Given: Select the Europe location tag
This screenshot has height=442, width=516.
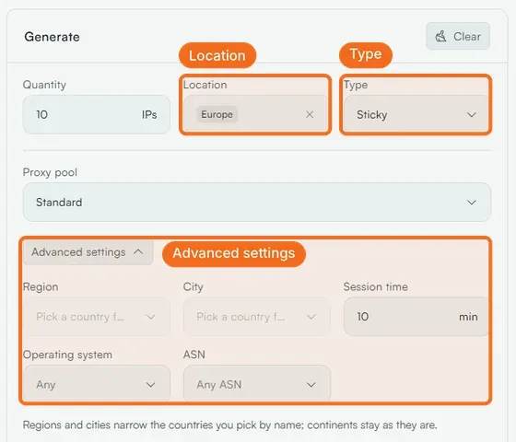Looking at the screenshot, I should pos(217,114).
